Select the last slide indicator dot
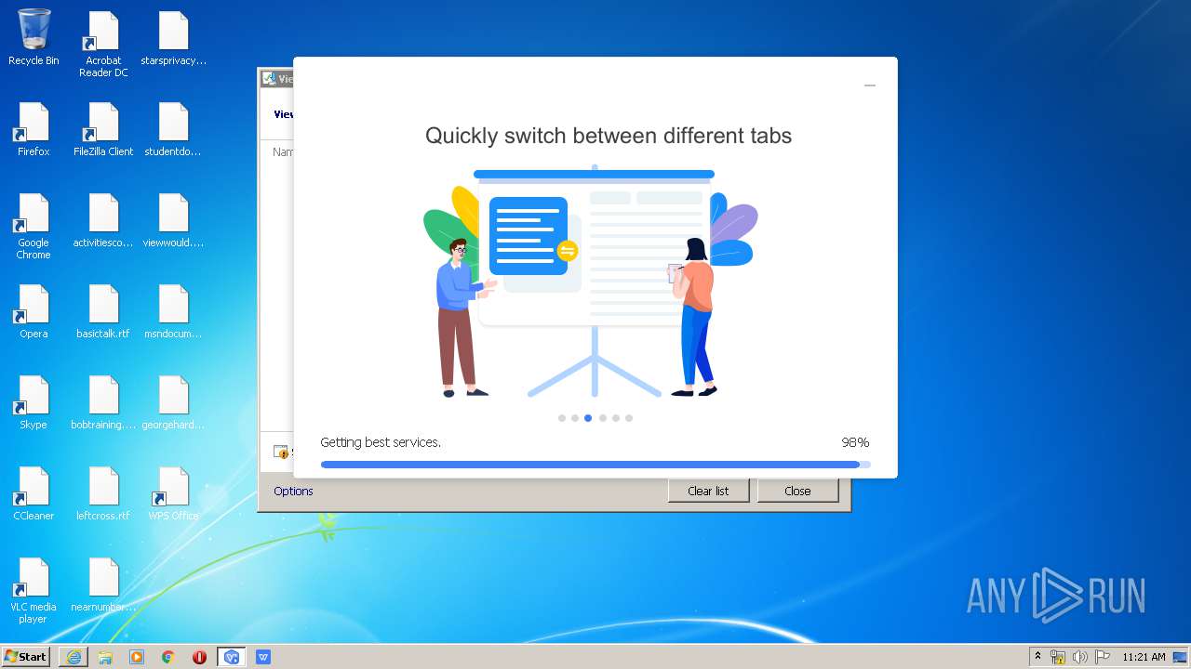This screenshot has width=1191, height=669. click(x=629, y=418)
